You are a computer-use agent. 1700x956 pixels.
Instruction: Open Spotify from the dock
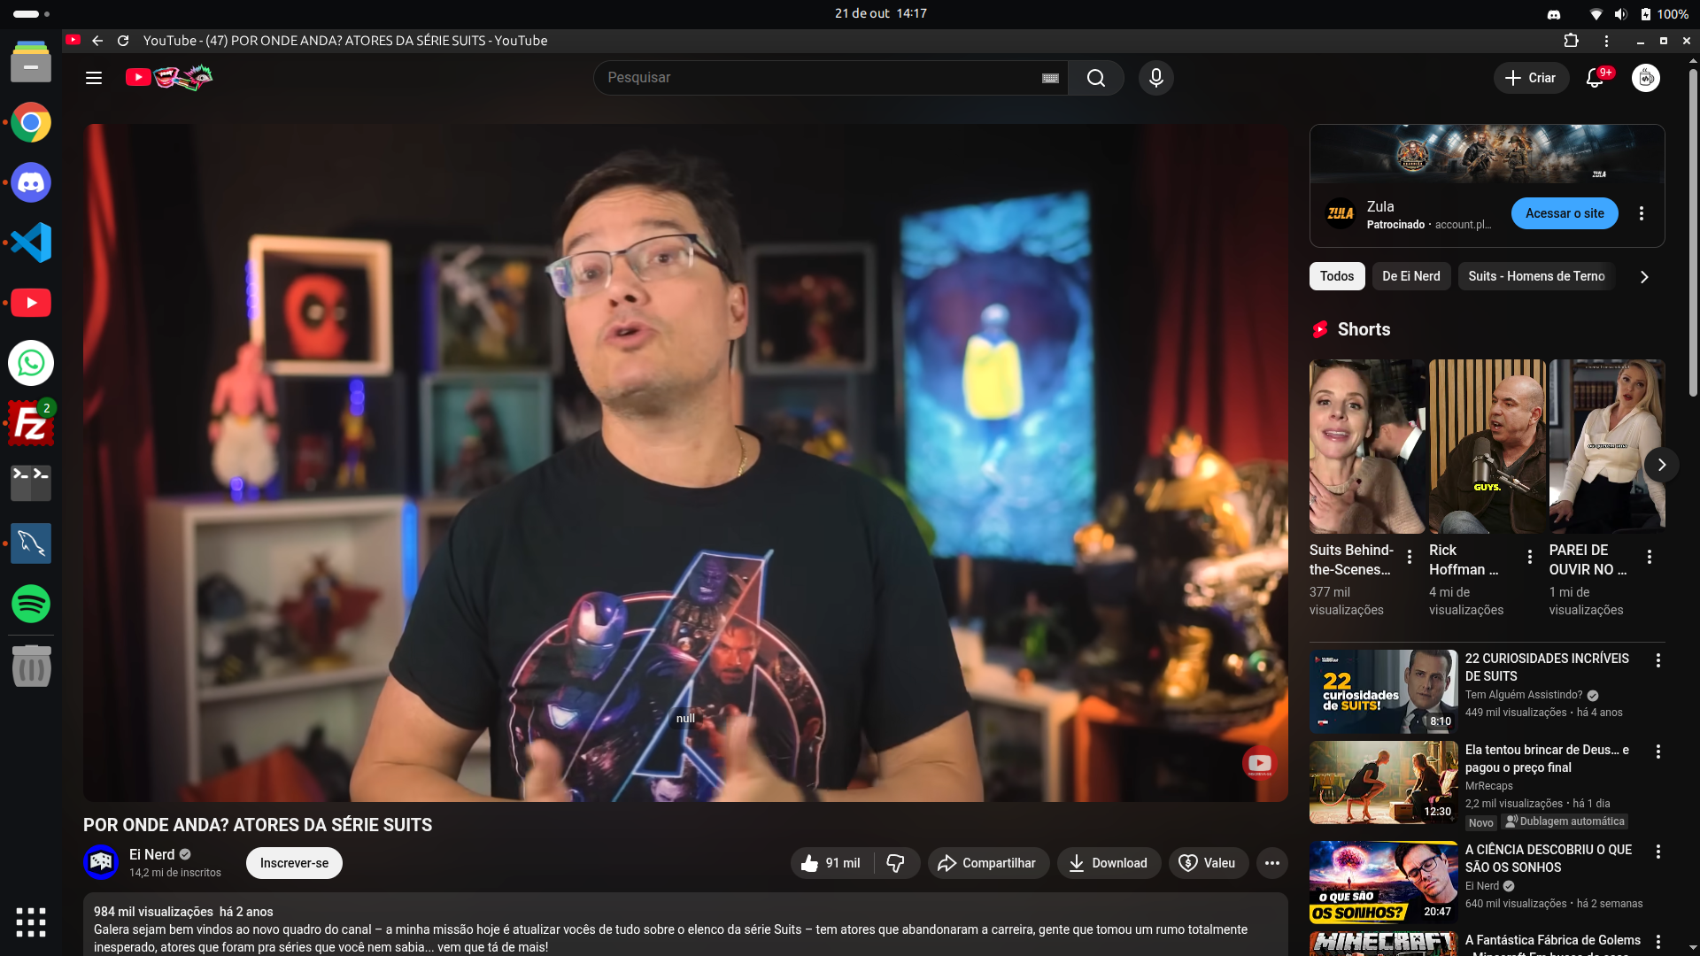pyautogui.click(x=31, y=604)
